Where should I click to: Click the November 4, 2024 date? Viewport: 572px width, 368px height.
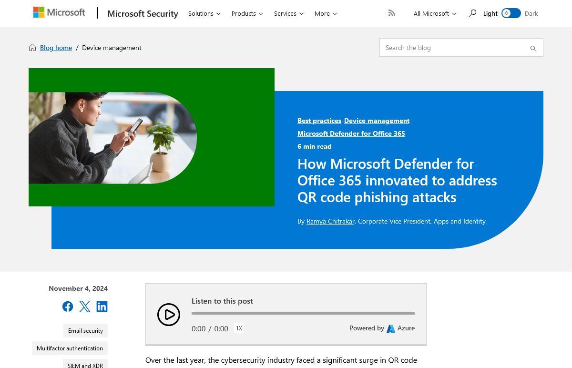pos(78,288)
